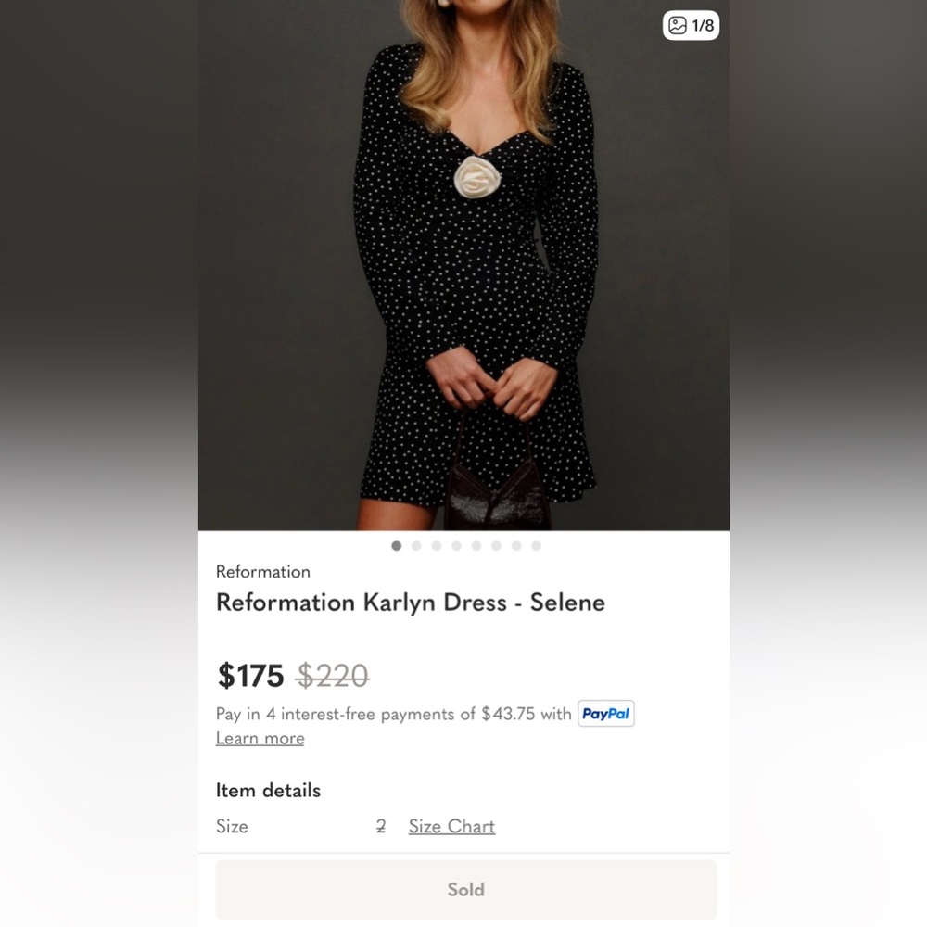The image size is (927, 927).
Task: Select the first carousel dot below the photo
Action: pos(396,546)
